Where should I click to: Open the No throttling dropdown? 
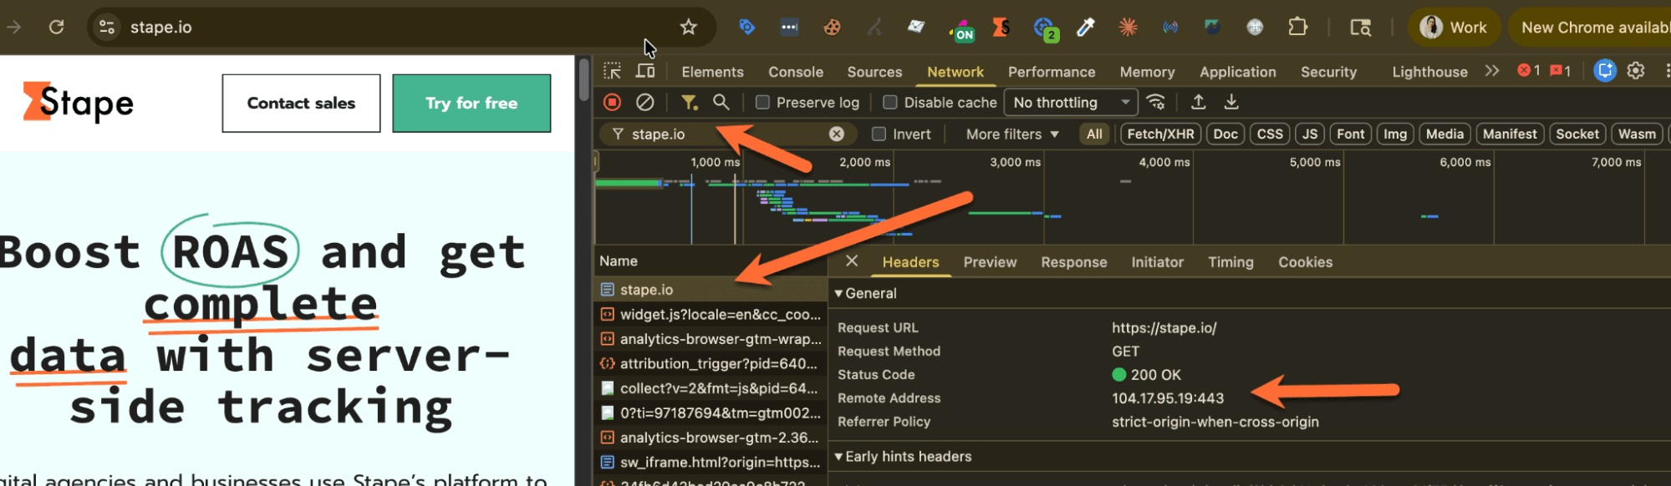click(1071, 102)
